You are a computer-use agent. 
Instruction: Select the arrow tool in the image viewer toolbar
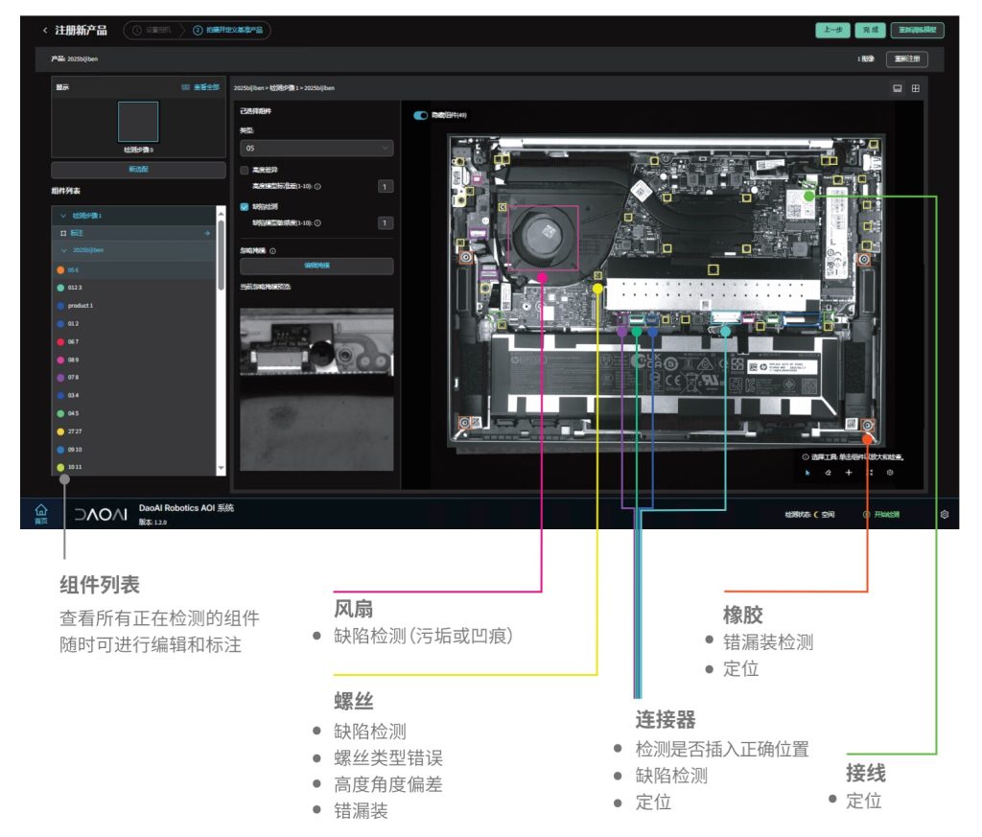click(806, 471)
